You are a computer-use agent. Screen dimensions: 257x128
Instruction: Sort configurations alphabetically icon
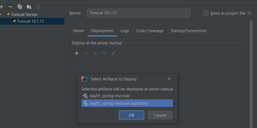pyautogui.click(x=38, y=7)
